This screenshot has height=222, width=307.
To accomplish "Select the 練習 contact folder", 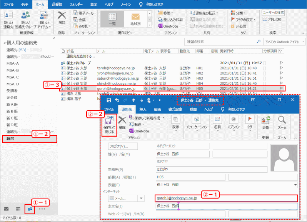I will click(30, 139).
